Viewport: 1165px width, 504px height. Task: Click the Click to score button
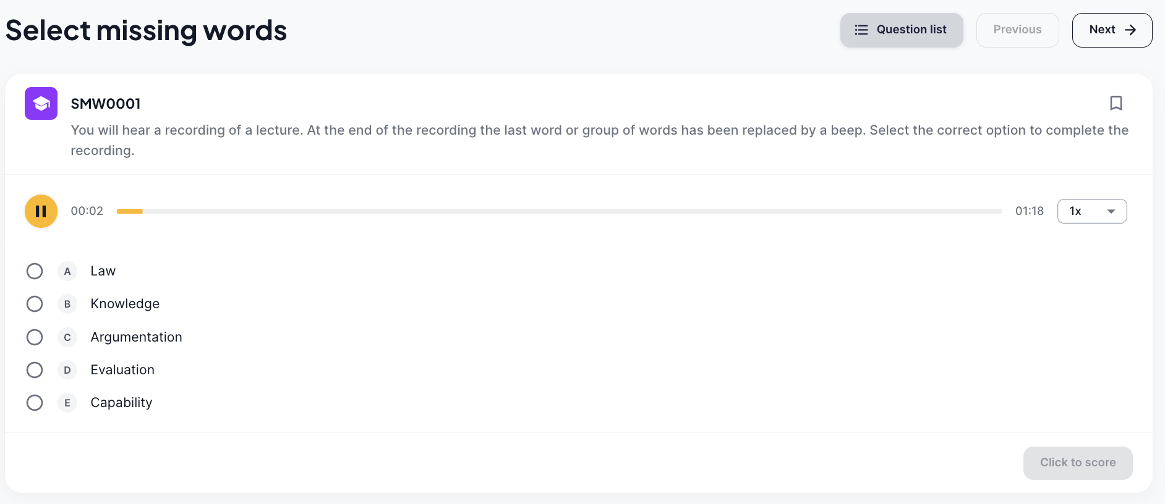1078,463
